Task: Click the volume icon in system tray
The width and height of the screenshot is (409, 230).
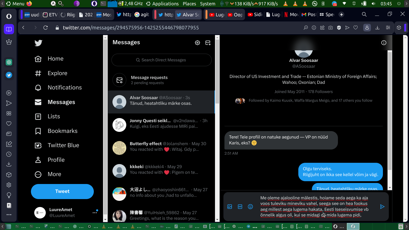Action: point(373,4)
